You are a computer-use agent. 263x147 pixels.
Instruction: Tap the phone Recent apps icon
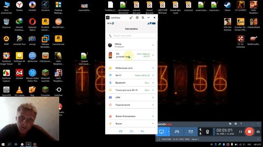click(120, 131)
